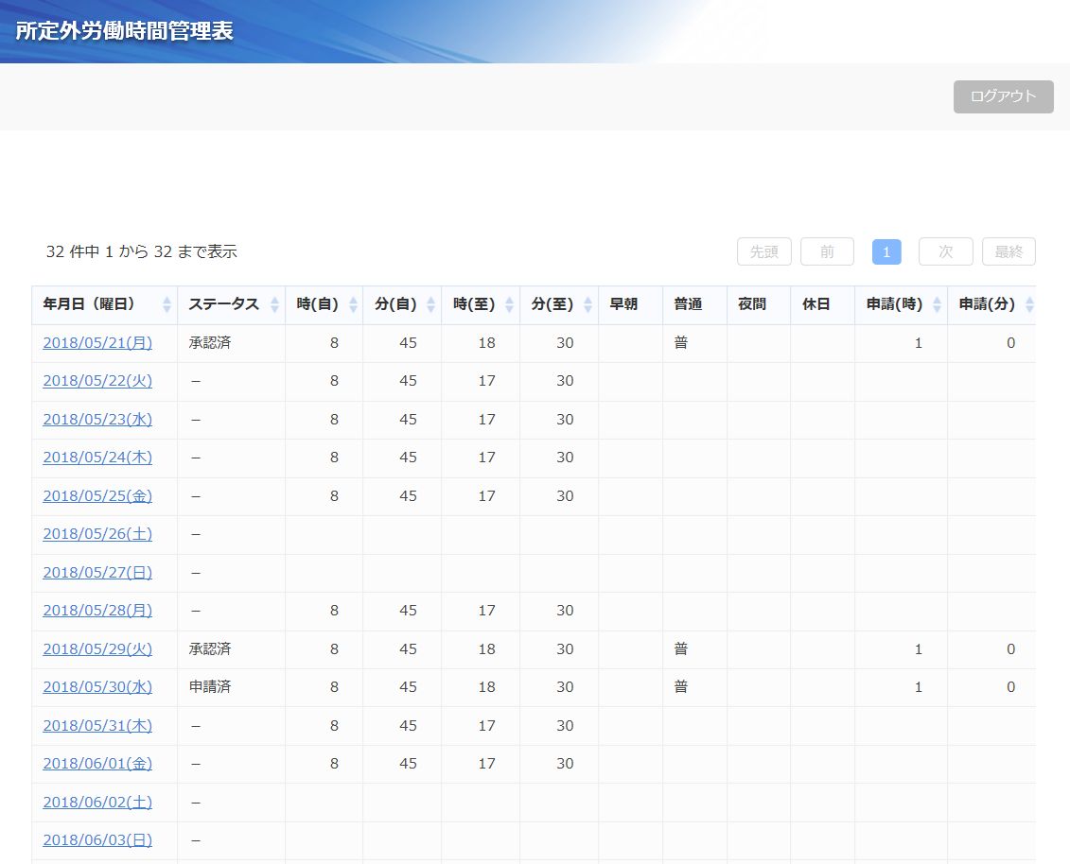
Task: Jump to 最終 page
Action: click(x=1009, y=251)
